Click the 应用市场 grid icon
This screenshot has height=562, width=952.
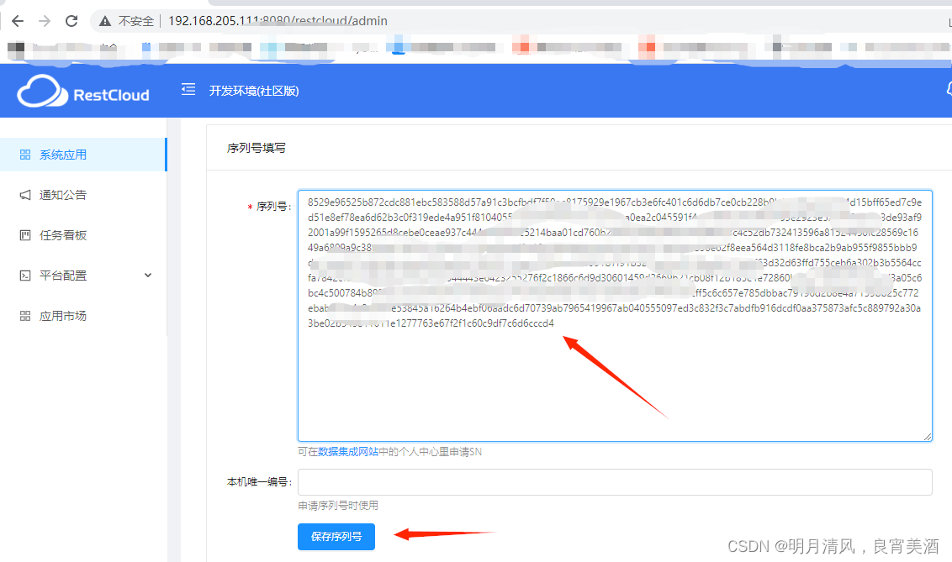24,315
